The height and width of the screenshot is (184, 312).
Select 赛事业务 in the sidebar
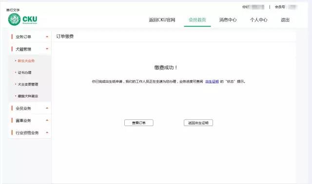point(23,120)
